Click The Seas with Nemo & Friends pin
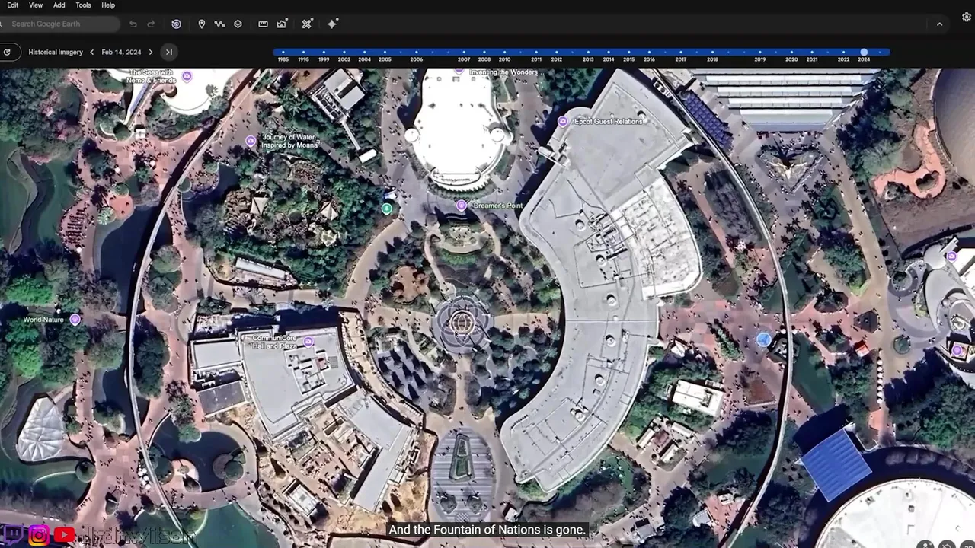The image size is (975, 548). coord(187,76)
